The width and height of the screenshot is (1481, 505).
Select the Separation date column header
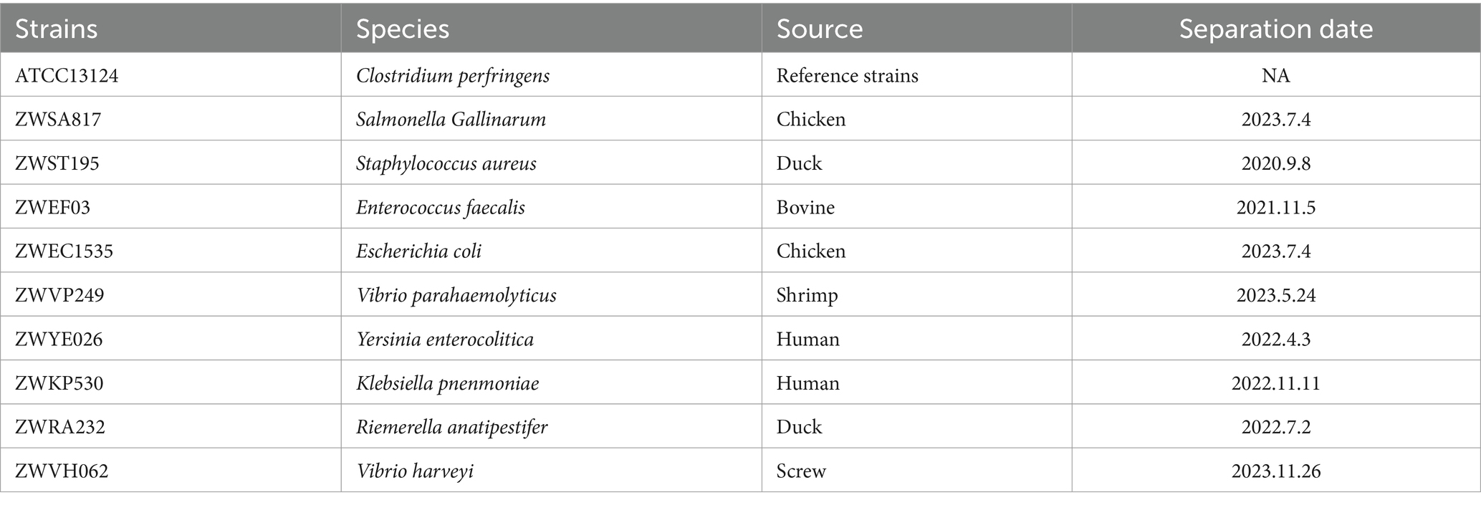click(1276, 29)
